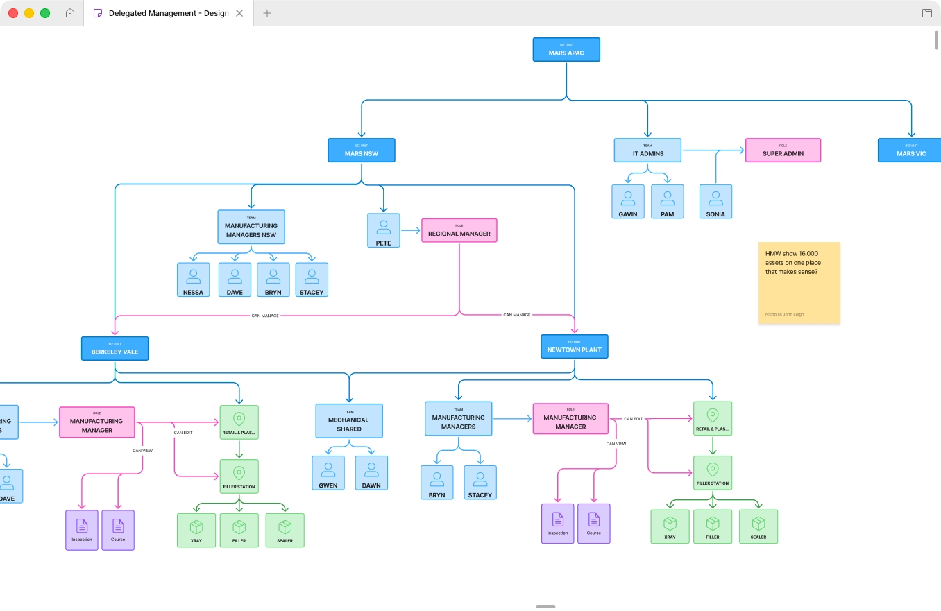Click the MANUFACTURING MANAGER role under Berkeley Vale

click(x=97, y=422)
